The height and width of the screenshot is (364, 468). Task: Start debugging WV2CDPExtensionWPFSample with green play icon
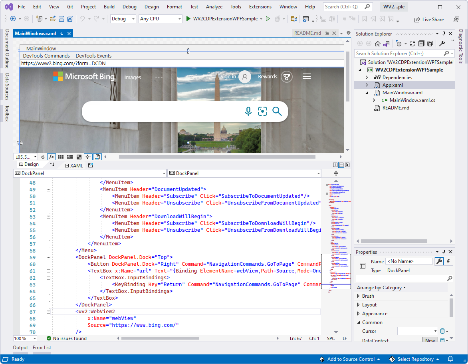pos(188,19)
